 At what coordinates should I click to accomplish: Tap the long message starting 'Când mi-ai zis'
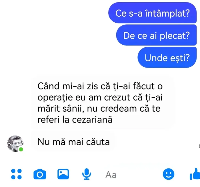pos(102,103)
